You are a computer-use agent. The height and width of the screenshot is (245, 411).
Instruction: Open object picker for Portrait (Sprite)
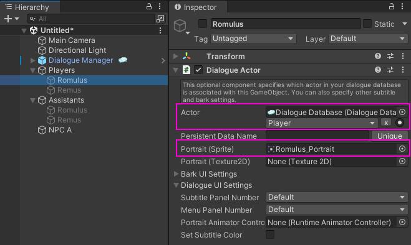(402, 149)
